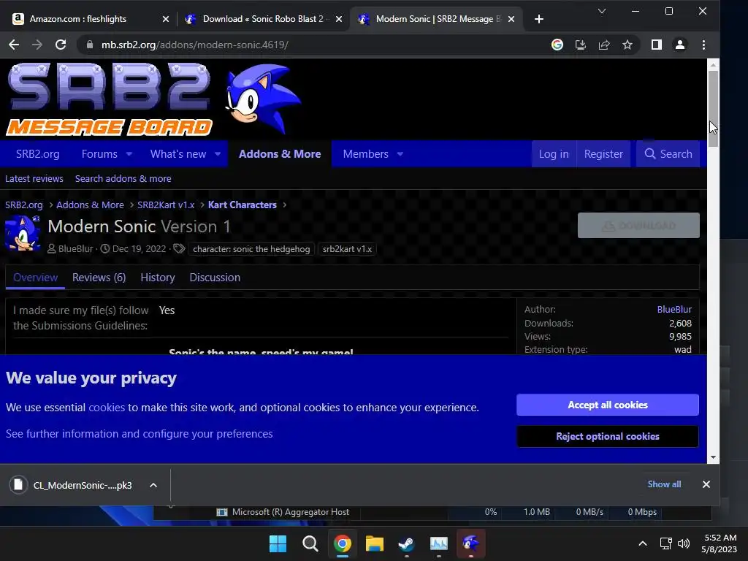Click Show all downloads
This screenshot has width=748, height=561.
pyautogui.click(x=664, y=484)
